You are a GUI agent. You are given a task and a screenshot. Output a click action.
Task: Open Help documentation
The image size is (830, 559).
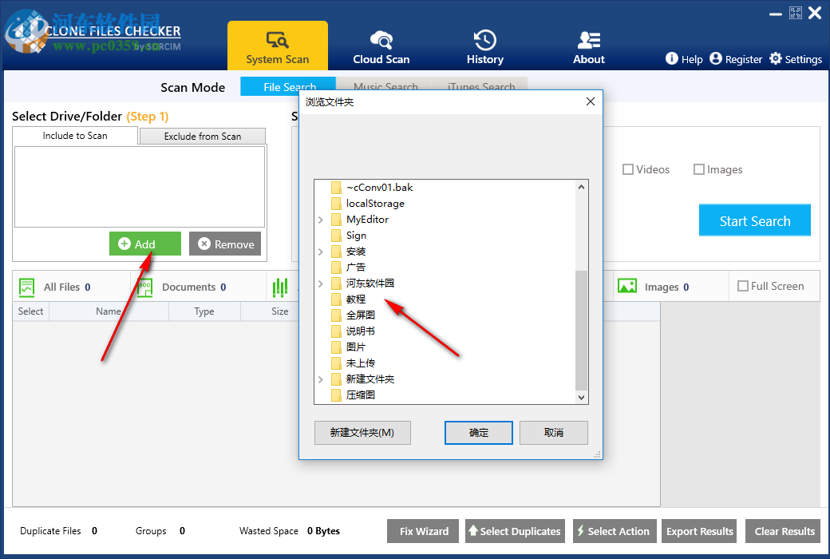click(684, 58)
